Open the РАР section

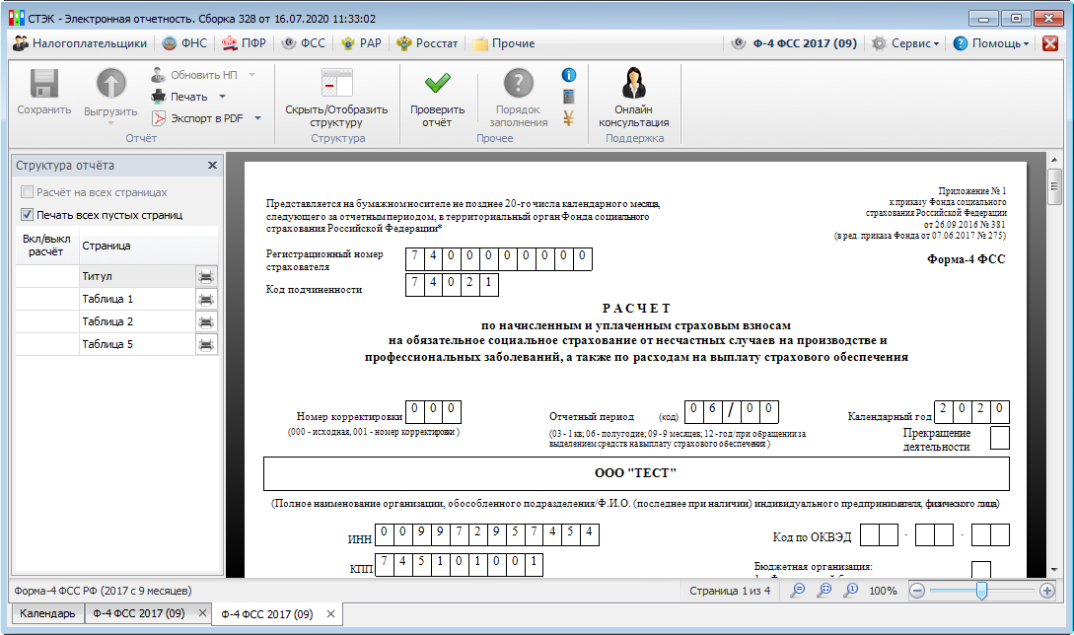click(x=362, y=43)
